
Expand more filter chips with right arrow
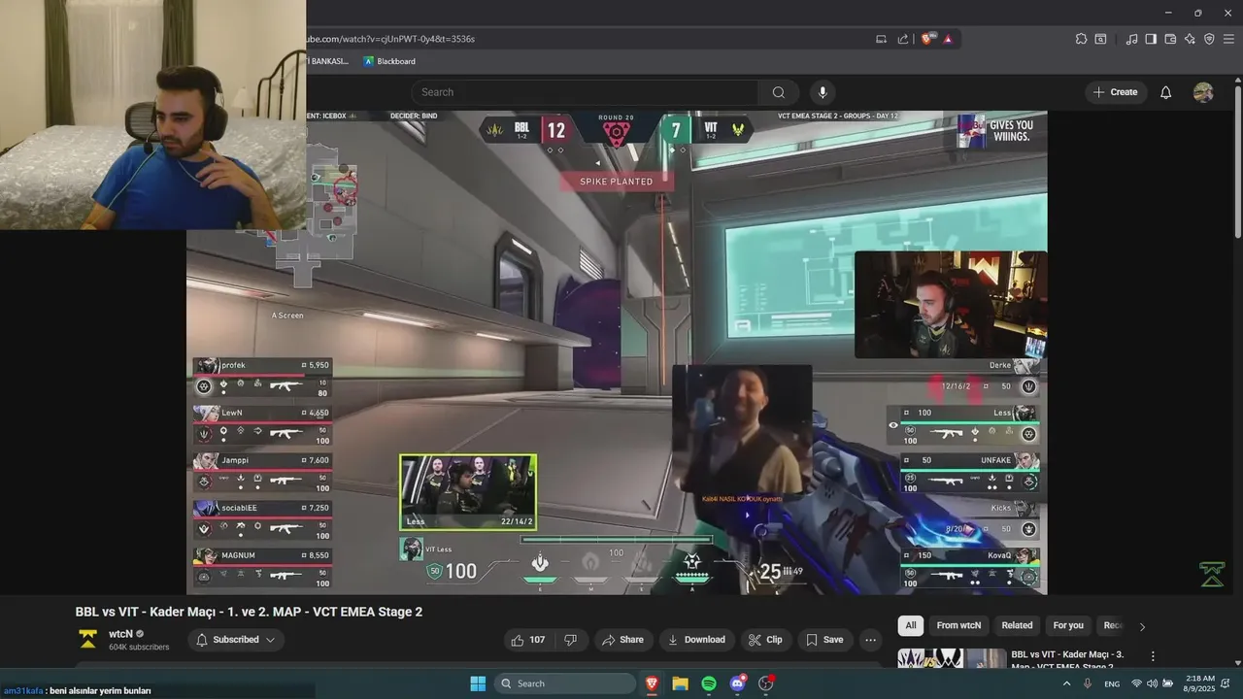(x=1142, y=626)
